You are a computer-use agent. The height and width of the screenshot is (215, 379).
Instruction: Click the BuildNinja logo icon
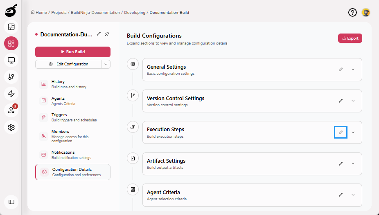tap(11, 11)
